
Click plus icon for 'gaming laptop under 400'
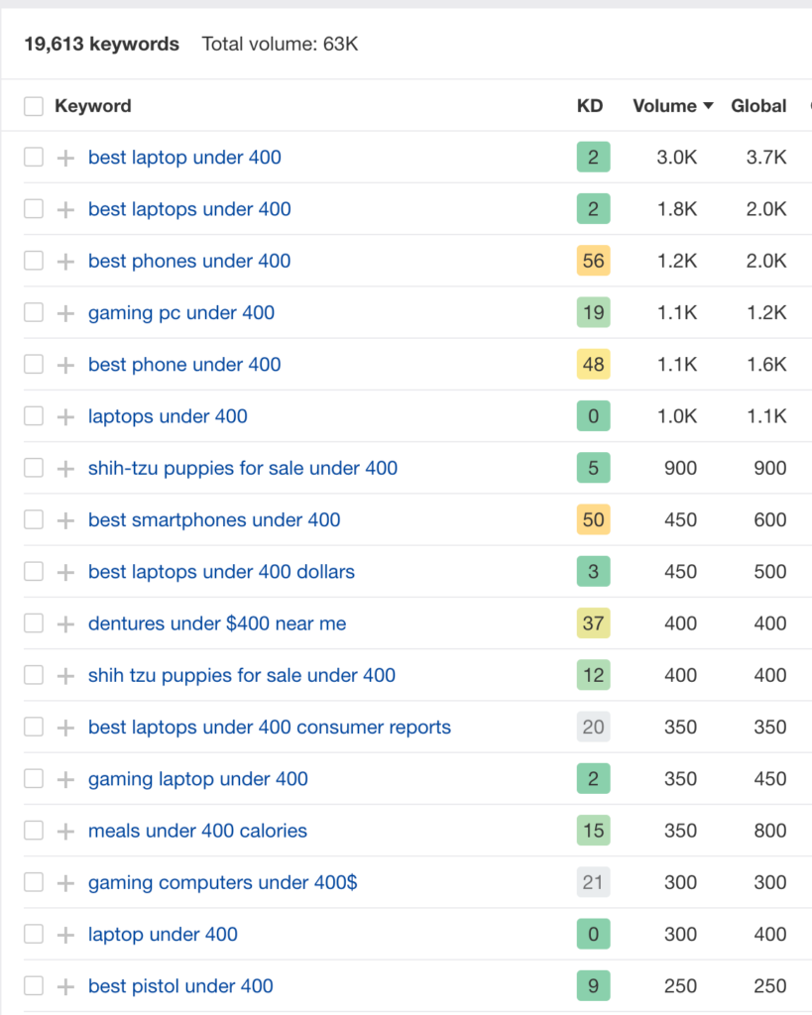pos(65,779)
